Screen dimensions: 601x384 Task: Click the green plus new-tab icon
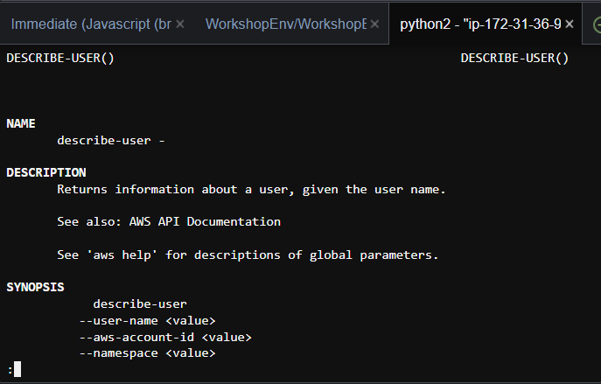click(597, 24)
